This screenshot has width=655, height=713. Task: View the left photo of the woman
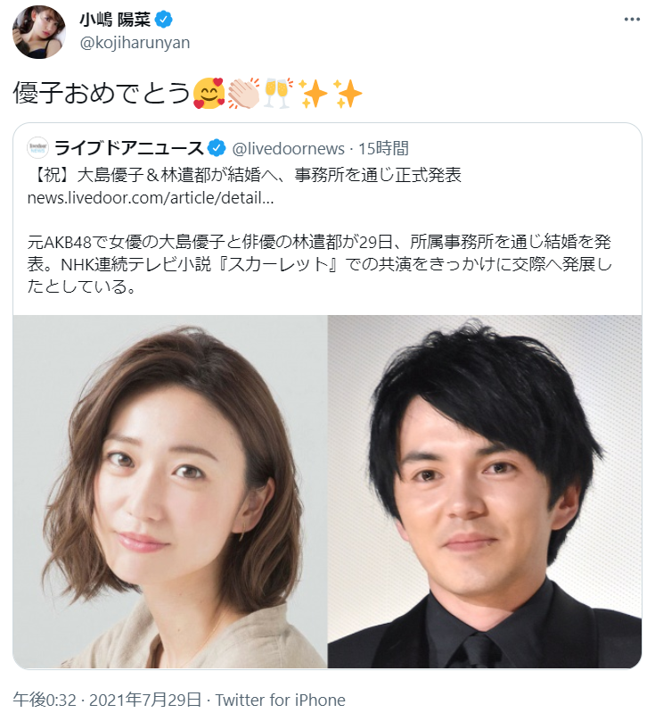pos(170,492)
